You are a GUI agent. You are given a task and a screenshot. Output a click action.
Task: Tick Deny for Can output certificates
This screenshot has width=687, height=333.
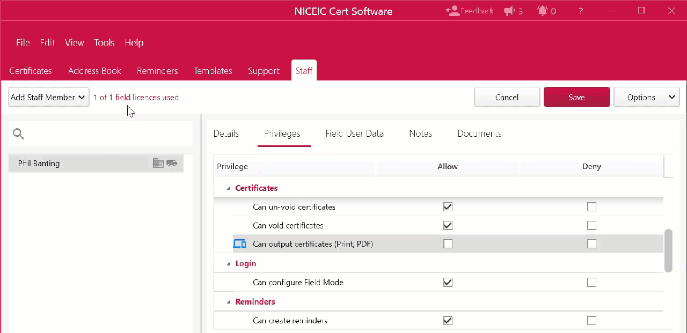(x=591, y=244)
